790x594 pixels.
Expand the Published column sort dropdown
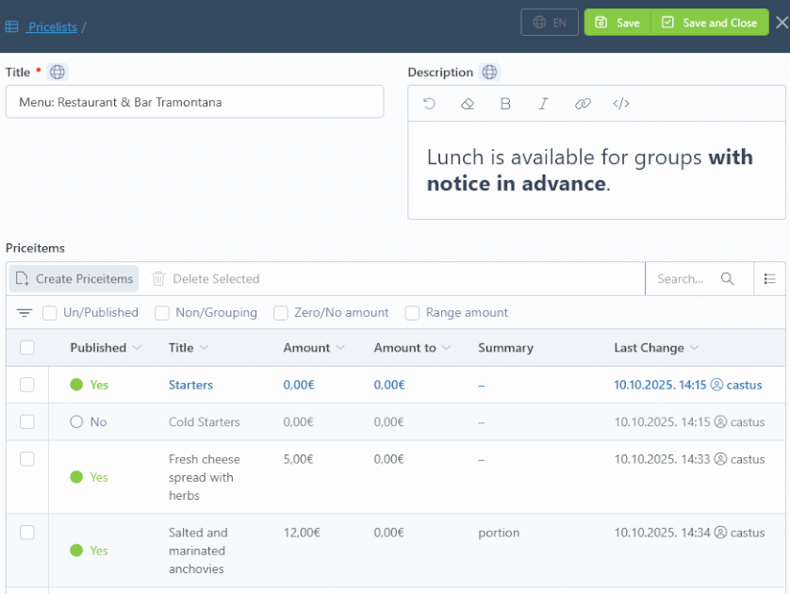click(137, 348)
